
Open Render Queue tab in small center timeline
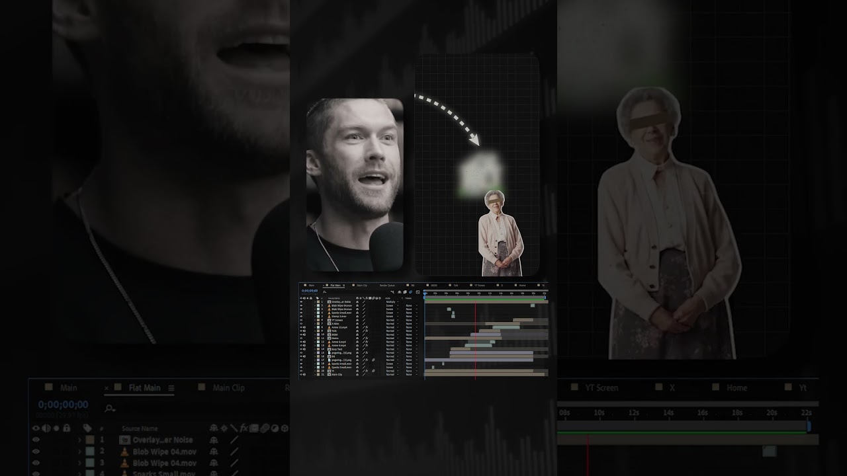click(x=387, y=286)
